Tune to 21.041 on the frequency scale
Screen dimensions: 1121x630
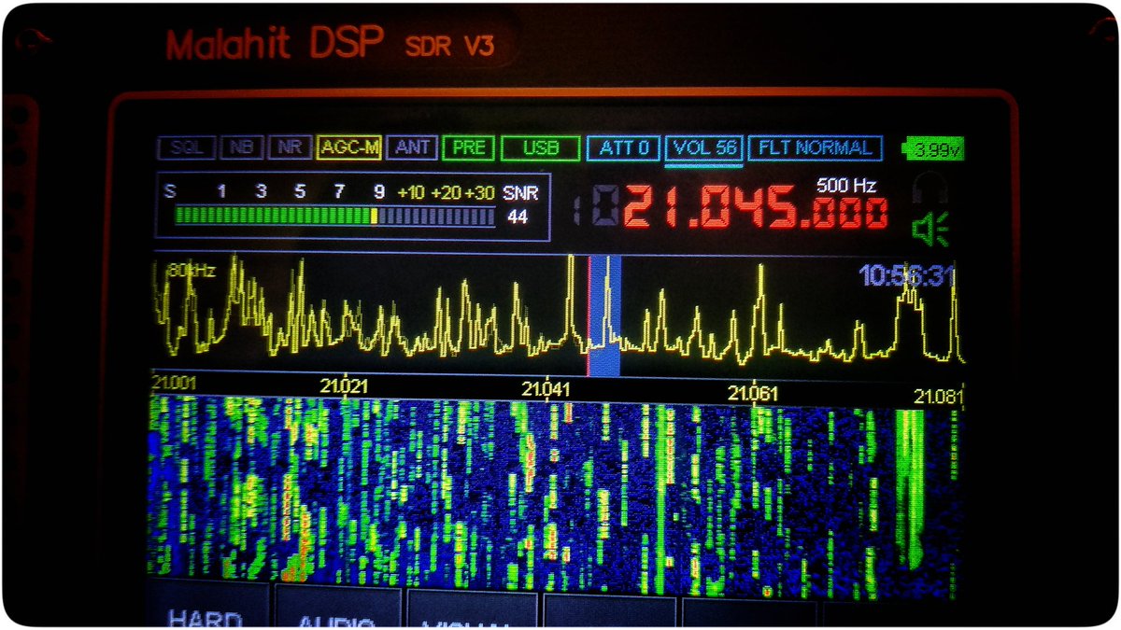pos(546,389)
